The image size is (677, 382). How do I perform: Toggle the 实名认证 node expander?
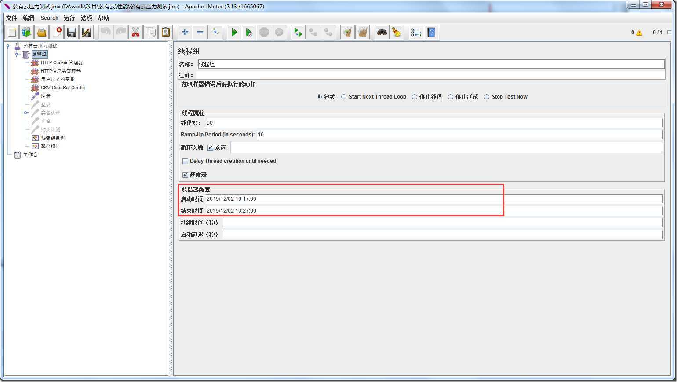[x=26, y=113]
